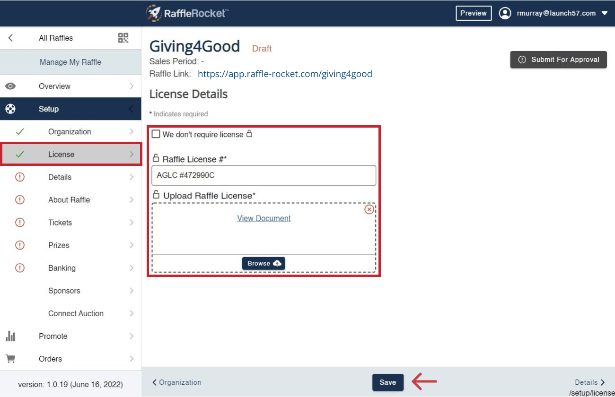Image resolution: width=615 pixels, height=397 pixels.
Task: Collapse the Setup section chevron
Action: [131, 109]
